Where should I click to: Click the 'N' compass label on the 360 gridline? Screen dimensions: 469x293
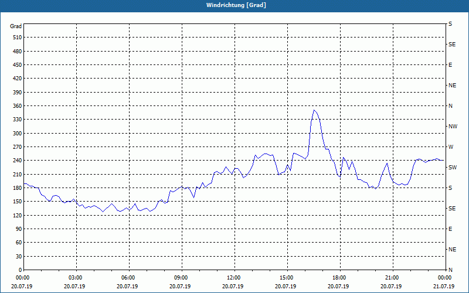[450, 106]
